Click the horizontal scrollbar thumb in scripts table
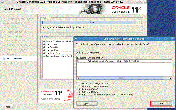176x110 pixels. pos(121,78)
